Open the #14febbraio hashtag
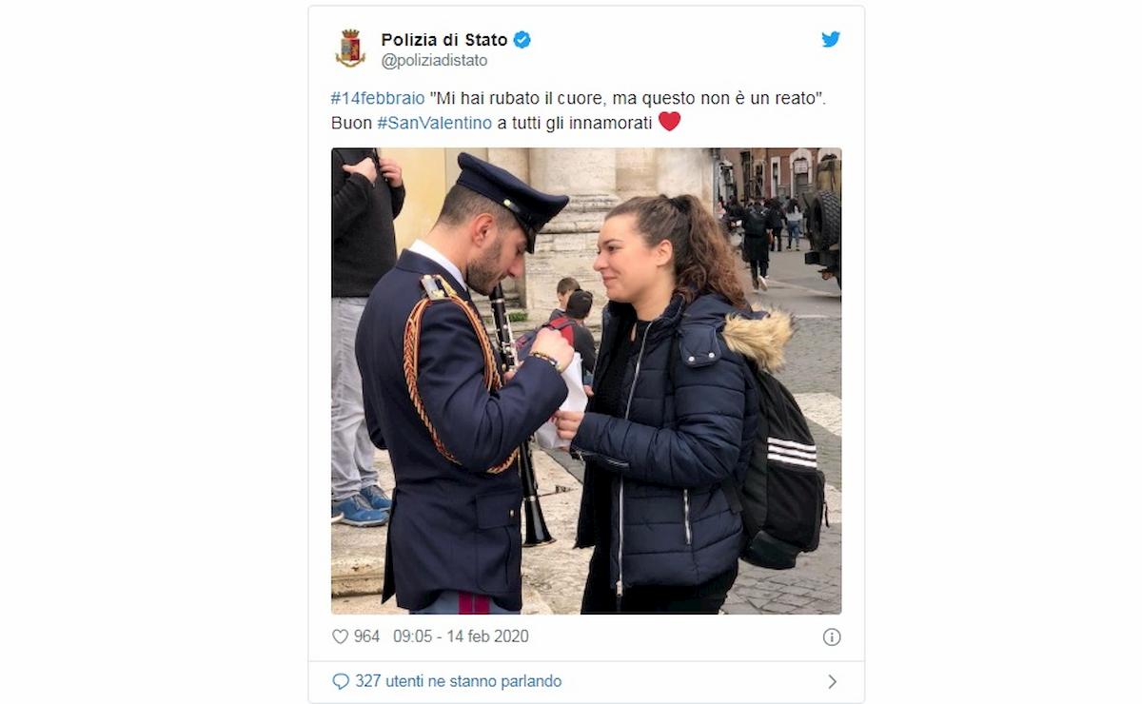Viewport: 1142px width, 704px height. coord(378,98)
